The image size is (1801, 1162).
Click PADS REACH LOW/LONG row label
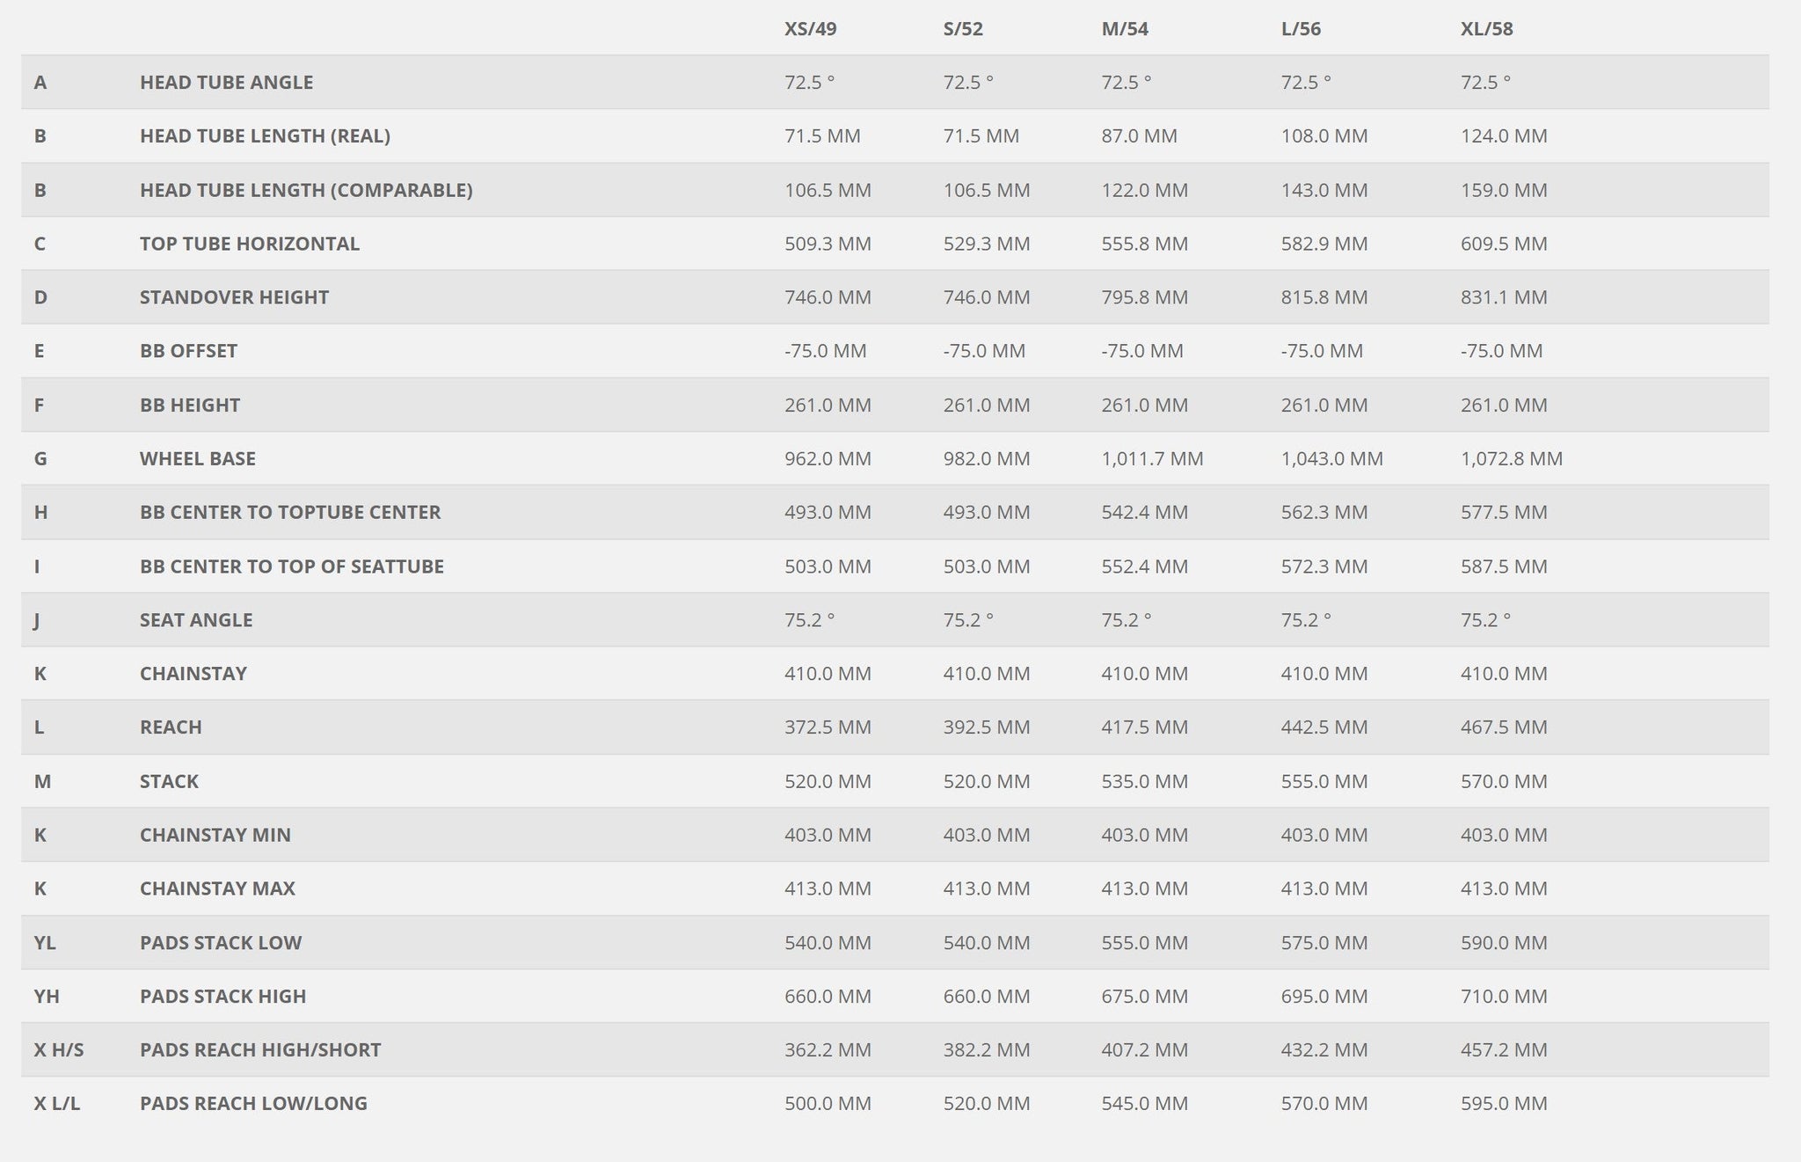click(253, 1103)
